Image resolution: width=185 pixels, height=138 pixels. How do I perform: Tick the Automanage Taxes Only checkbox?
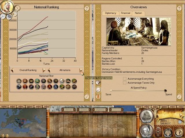coord(125,83)
